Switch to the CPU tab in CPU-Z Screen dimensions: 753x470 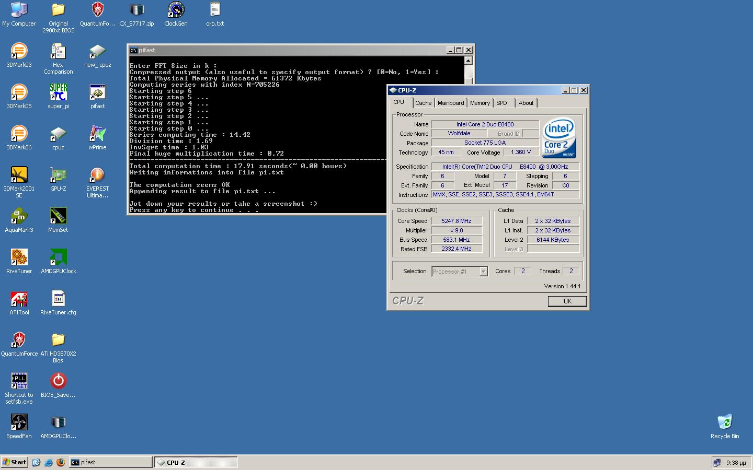click(x=399, y=102)
